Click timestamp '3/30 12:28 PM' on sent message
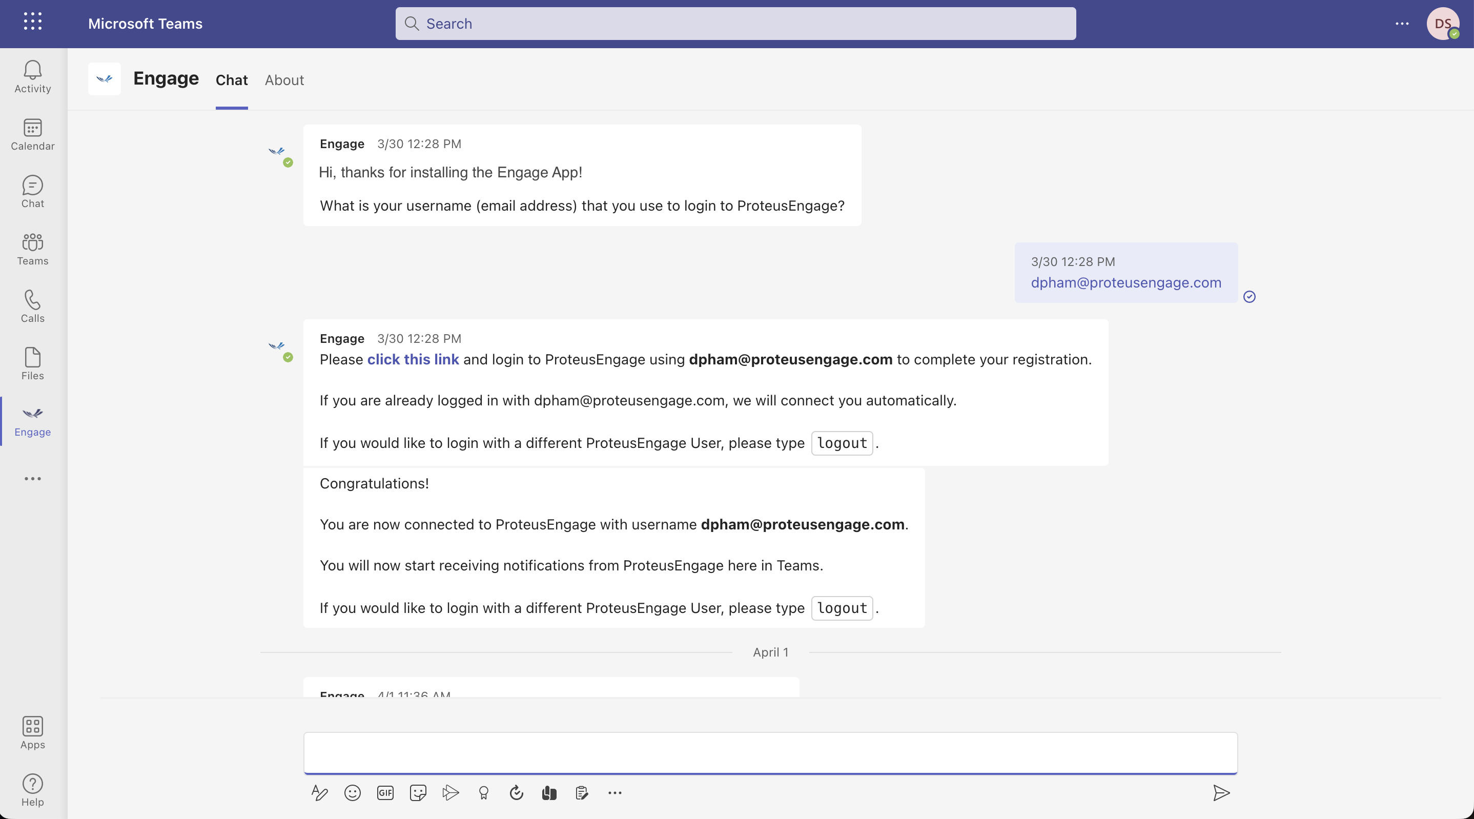The height and width of the screenshot is (819, 1474). point(1073,261)
